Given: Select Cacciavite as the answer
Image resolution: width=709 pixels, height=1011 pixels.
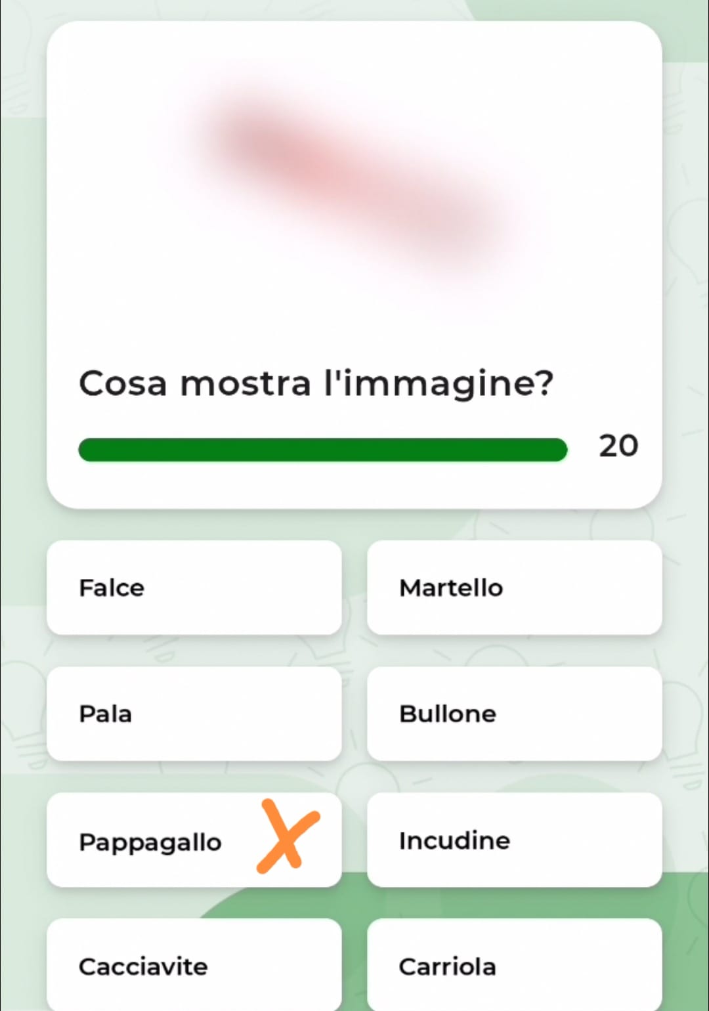Looking at the screenshot, I should 194,966.
